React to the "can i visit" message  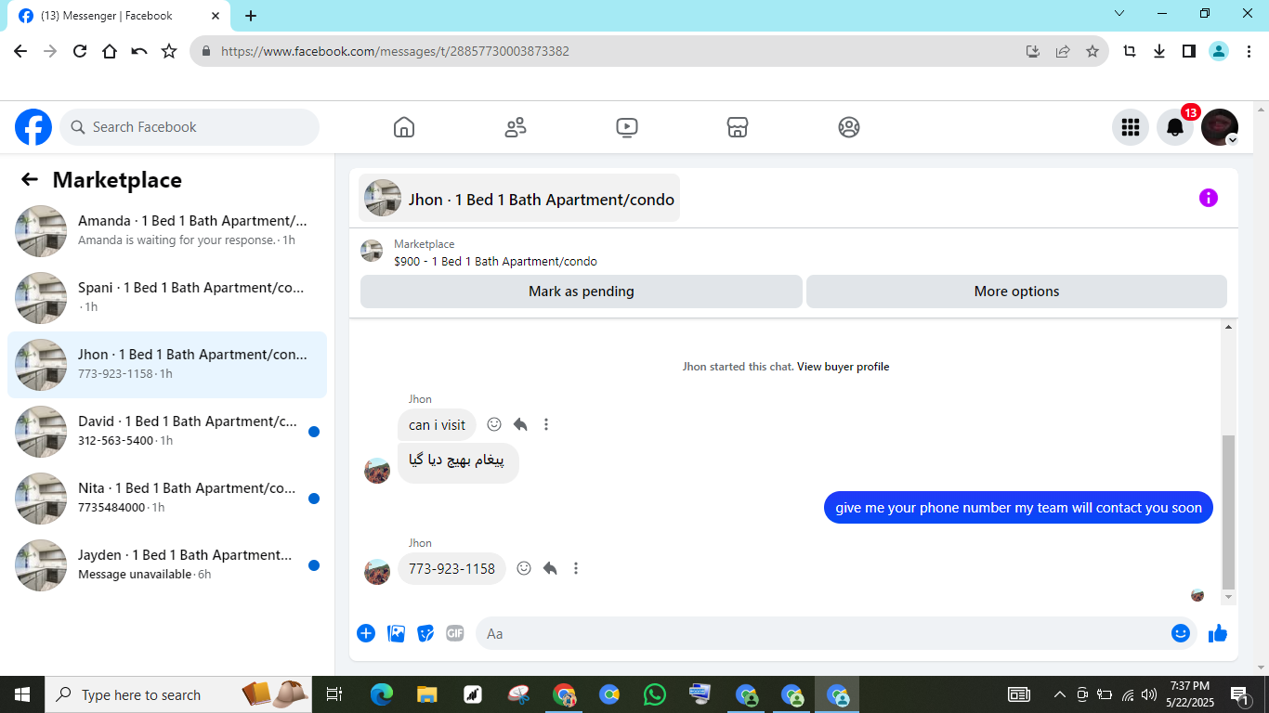[x=494, y=424]
